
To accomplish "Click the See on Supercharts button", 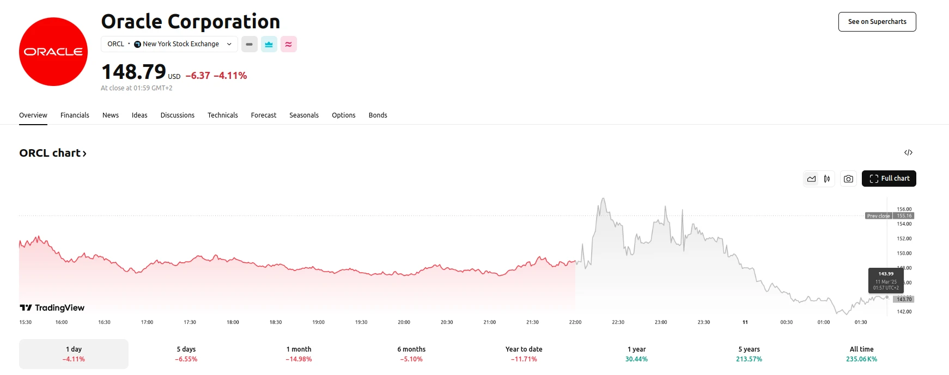I will [x=877, y=22].
